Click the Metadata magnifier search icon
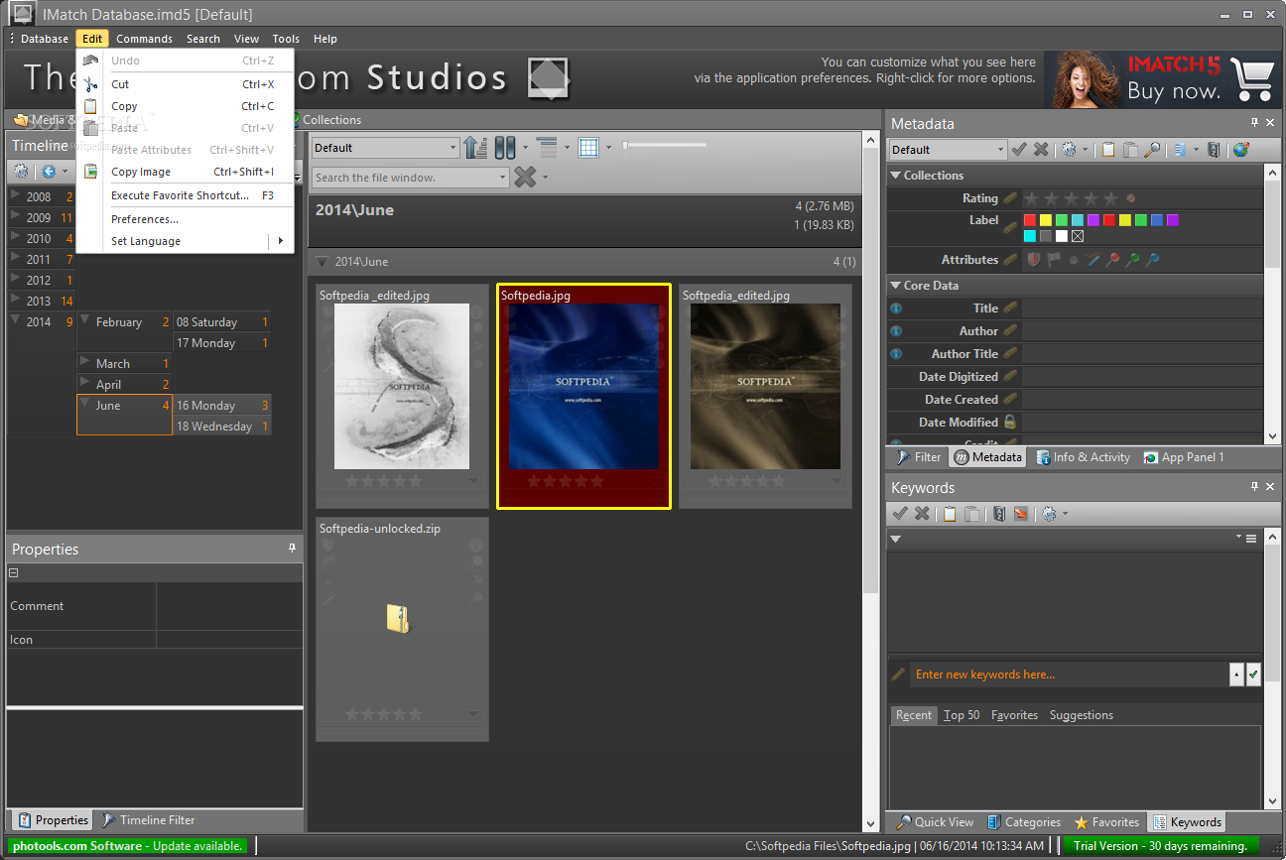1286x860 pixels. pos(1152,149)
